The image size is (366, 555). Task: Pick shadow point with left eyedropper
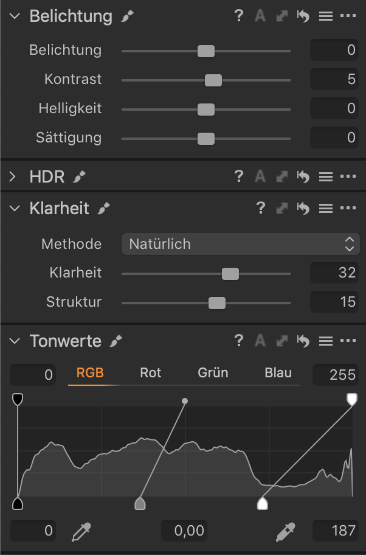coord(81,531)
